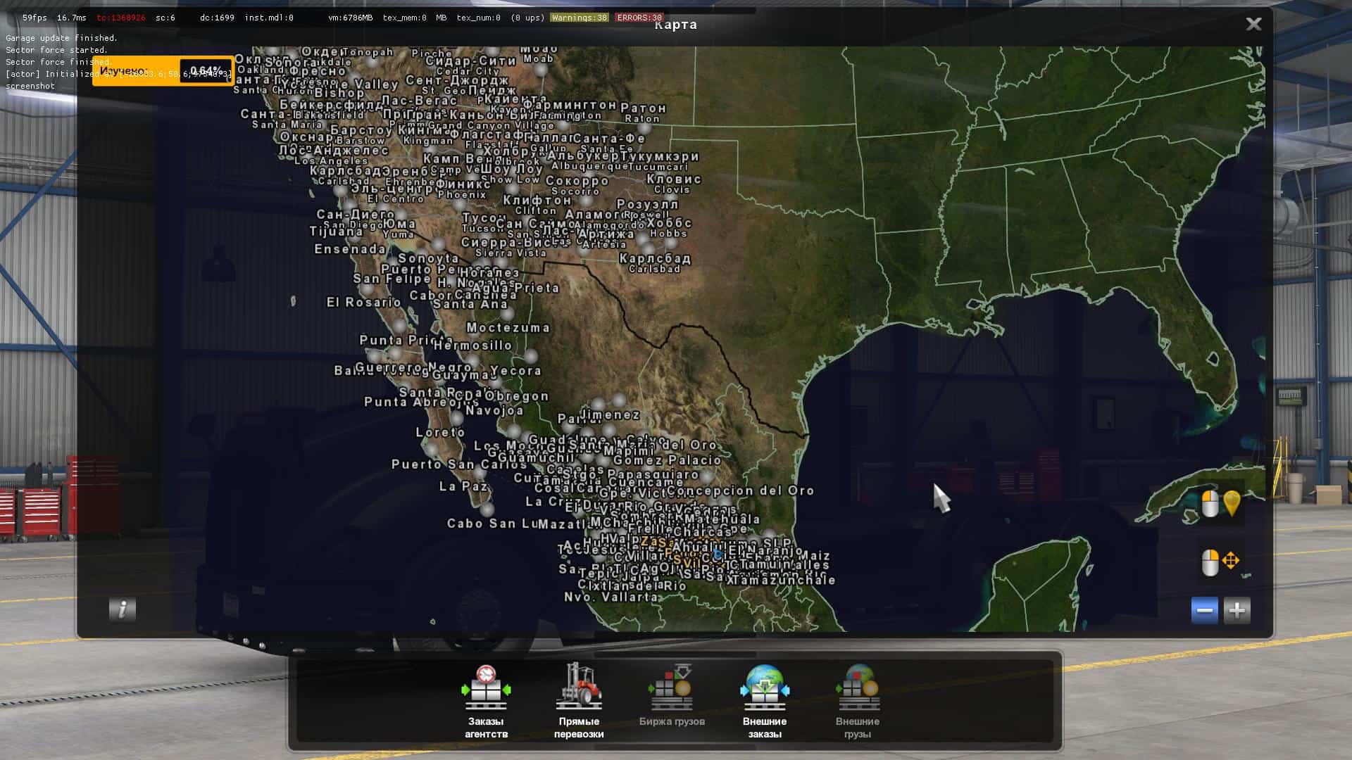The image size is (1352, 760).
Task: Click Внешние грузы external cargo icon
Action: pos(857,688)
